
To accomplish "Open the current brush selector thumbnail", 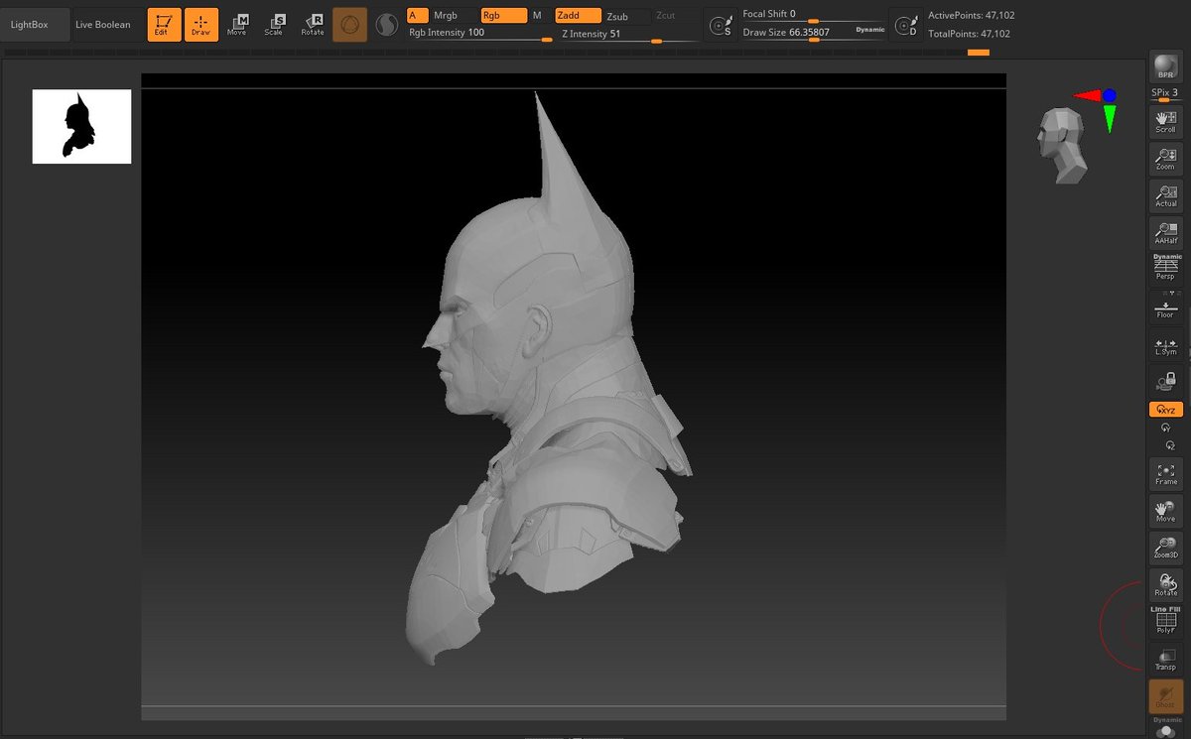I will [349, 22].
